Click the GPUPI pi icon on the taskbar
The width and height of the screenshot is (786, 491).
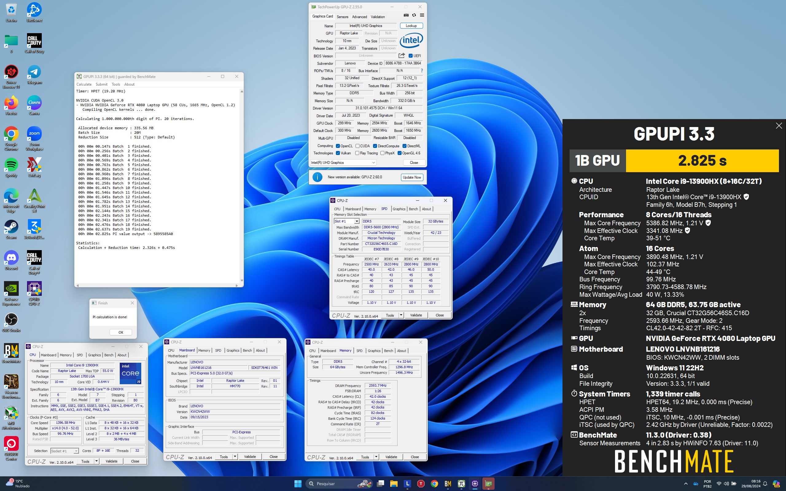pyautogui.click(x=461, y=484)
